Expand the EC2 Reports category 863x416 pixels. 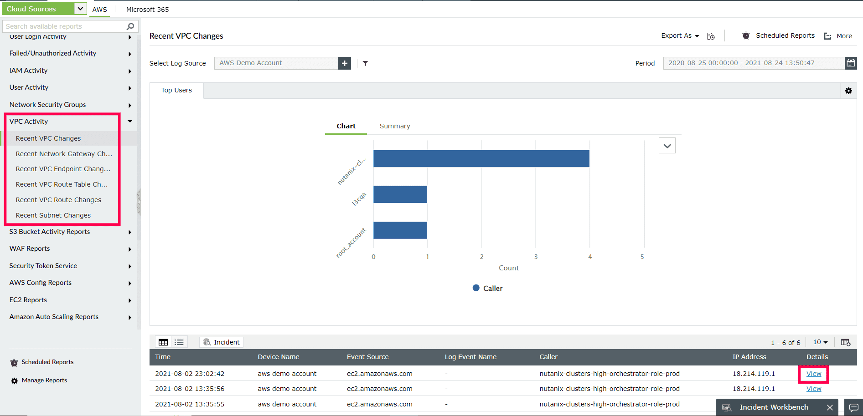click(129, 300)
